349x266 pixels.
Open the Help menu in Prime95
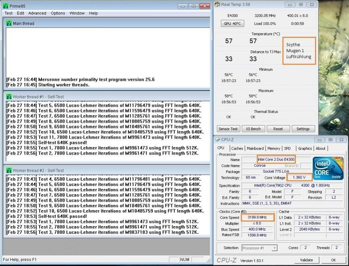click(x=94, y=13)
